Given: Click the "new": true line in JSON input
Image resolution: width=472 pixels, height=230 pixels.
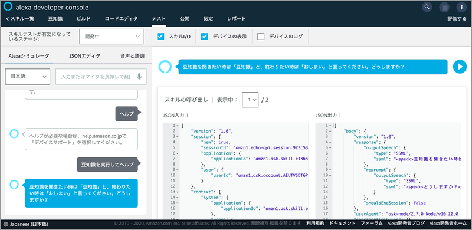Looking at the screenshot, I should pyautogui.click(x=215, y=142).
